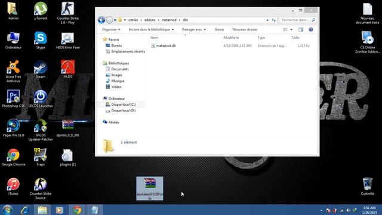Viewport: 382px width, 215px height.
Task: Launch Google Chrome from the desktop
Action: (13, 158)
